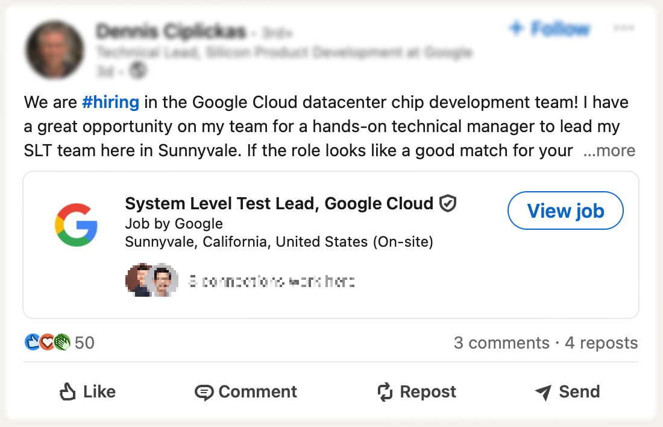Click the green clapping hands reaction icon
The width and height of the screenshot is (663, 427).
(x=62, y=342)
